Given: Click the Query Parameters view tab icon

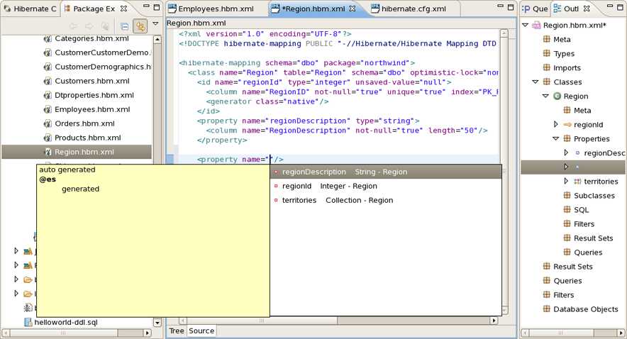Looking at the screenshot, I should click(527, 9).
